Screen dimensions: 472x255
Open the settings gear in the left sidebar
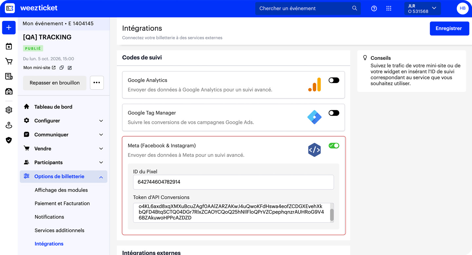9,110
